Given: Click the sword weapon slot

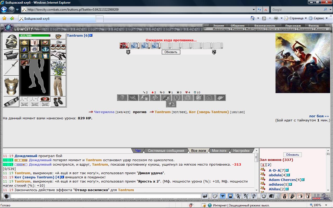Looking at the screenshot, I should point(11,68).
